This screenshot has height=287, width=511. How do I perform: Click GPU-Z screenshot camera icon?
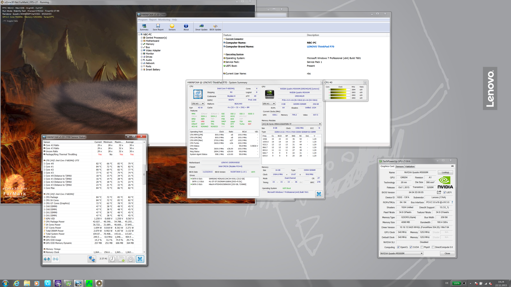pyautogui.click(x=452, y=166)
